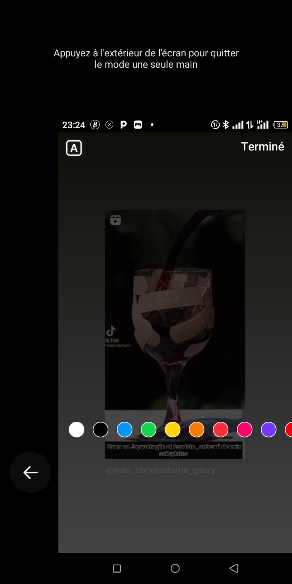The width and height of the screenshot is (292, 584).
Task: Pick the orange color swatch
Action: pyautogui.click(x=197, y=429)
